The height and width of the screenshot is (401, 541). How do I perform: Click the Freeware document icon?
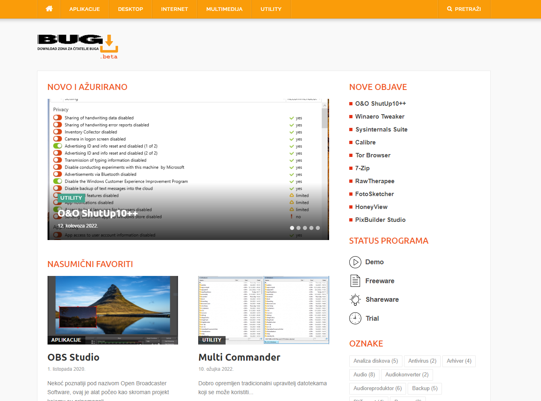355,281
